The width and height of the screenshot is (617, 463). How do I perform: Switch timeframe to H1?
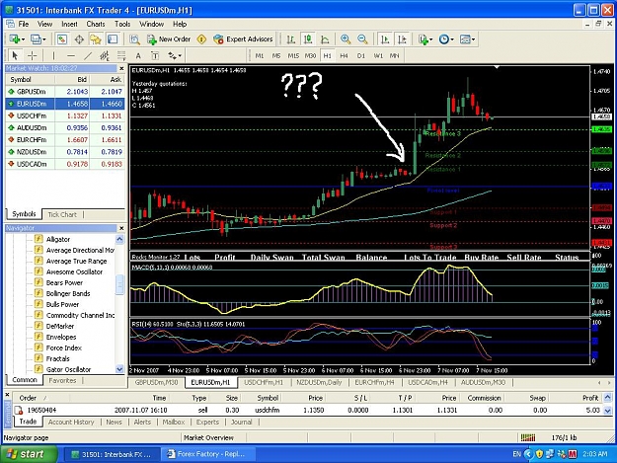click(x=327, y=56)
